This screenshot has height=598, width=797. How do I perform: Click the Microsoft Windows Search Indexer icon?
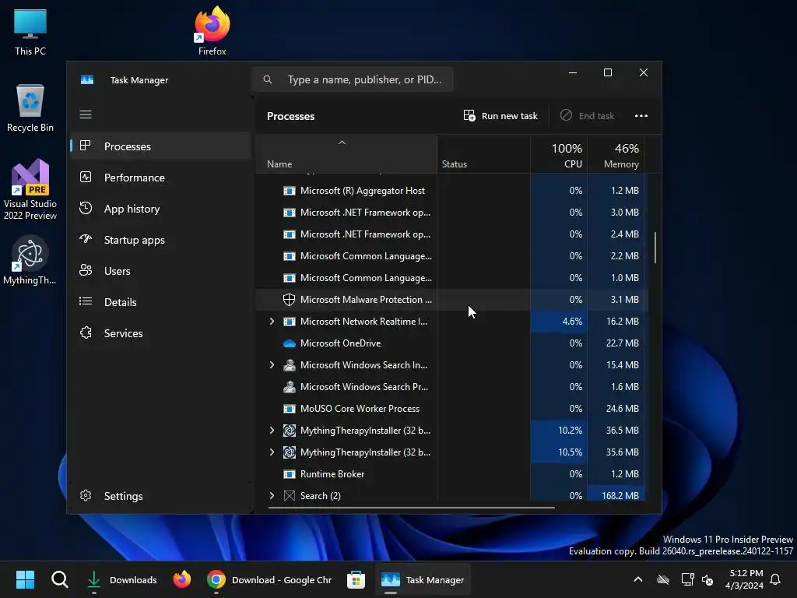click(x=290, y=365)
